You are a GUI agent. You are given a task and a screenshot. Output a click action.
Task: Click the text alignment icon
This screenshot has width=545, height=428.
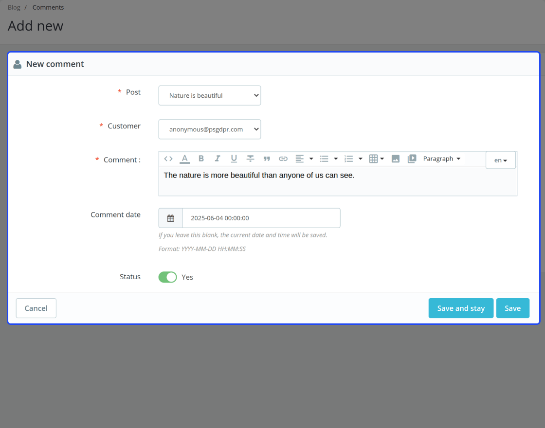(x=300, y=159)
